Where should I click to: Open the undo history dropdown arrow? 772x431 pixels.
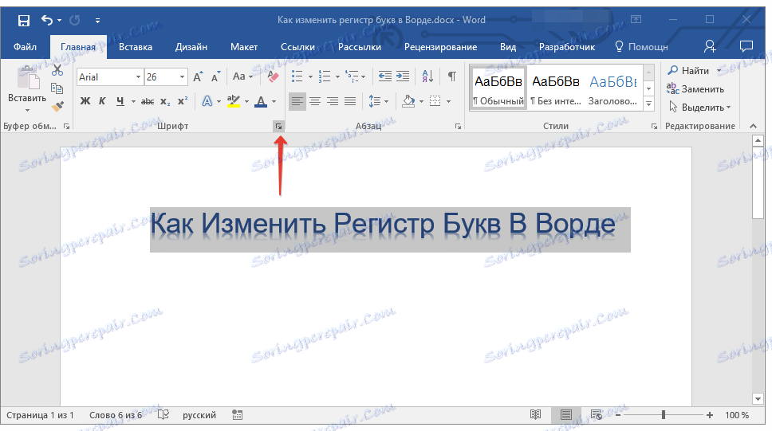[59, 21]
